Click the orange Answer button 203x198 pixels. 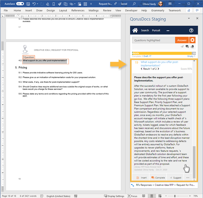(x=182, y=40)
